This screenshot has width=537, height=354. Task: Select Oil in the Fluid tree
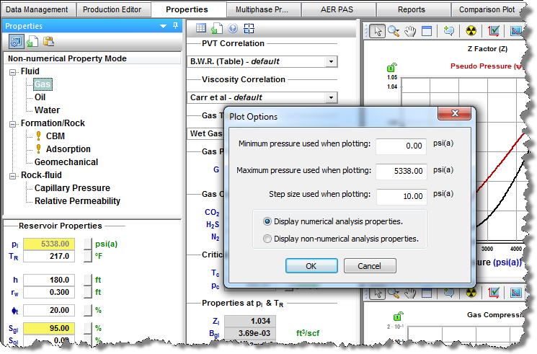pyautogui.click(x=40, y=97)
